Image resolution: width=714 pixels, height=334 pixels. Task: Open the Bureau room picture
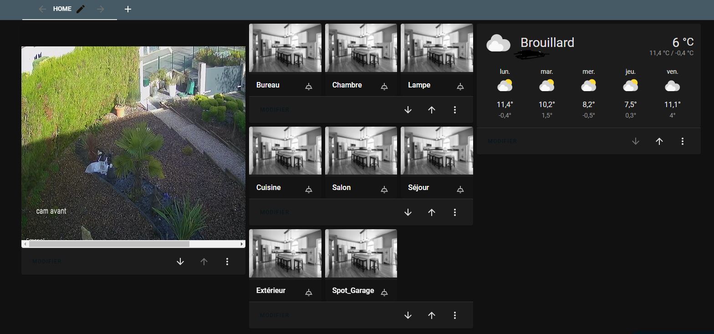click(x=285, y=48)
